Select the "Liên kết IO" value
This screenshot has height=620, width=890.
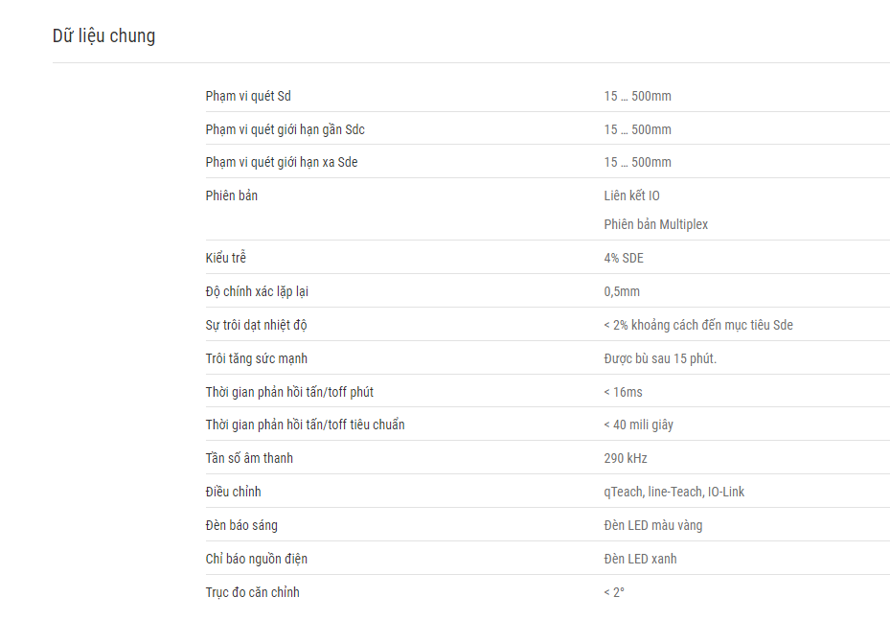point(631,195)
